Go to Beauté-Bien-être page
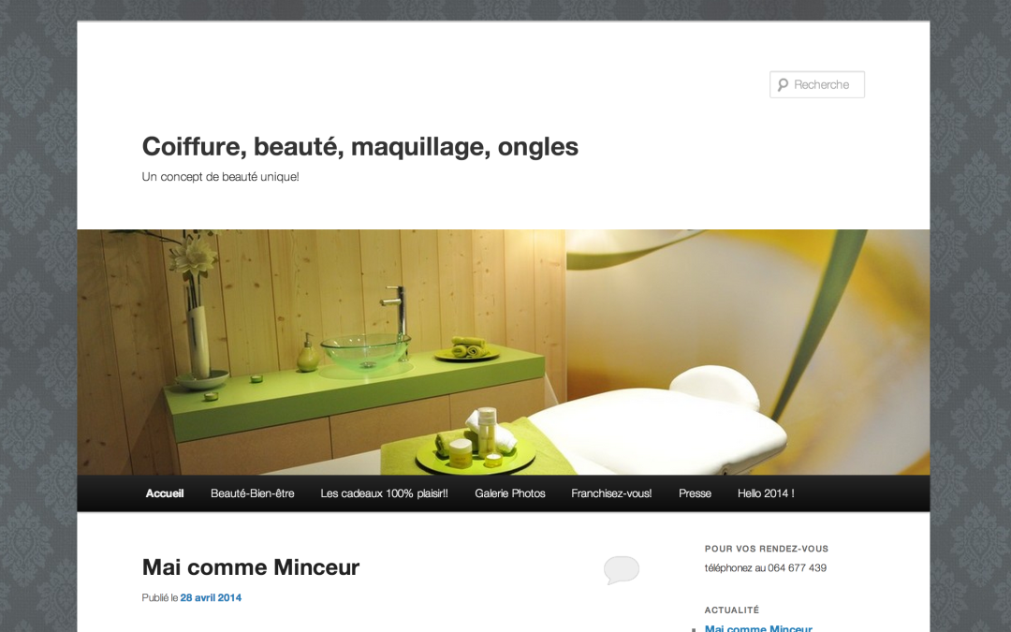1011x632 pixels. pyautogui.click(x=252, y=493)
